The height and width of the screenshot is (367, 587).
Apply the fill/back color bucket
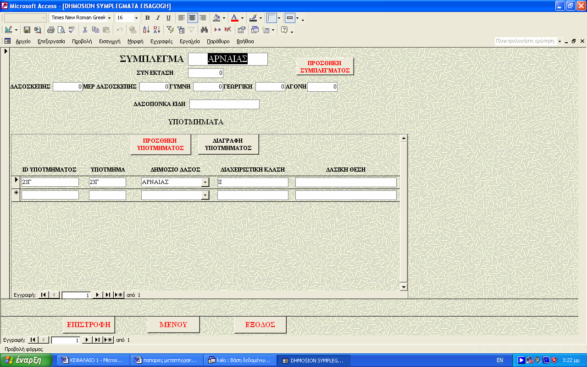216,18
